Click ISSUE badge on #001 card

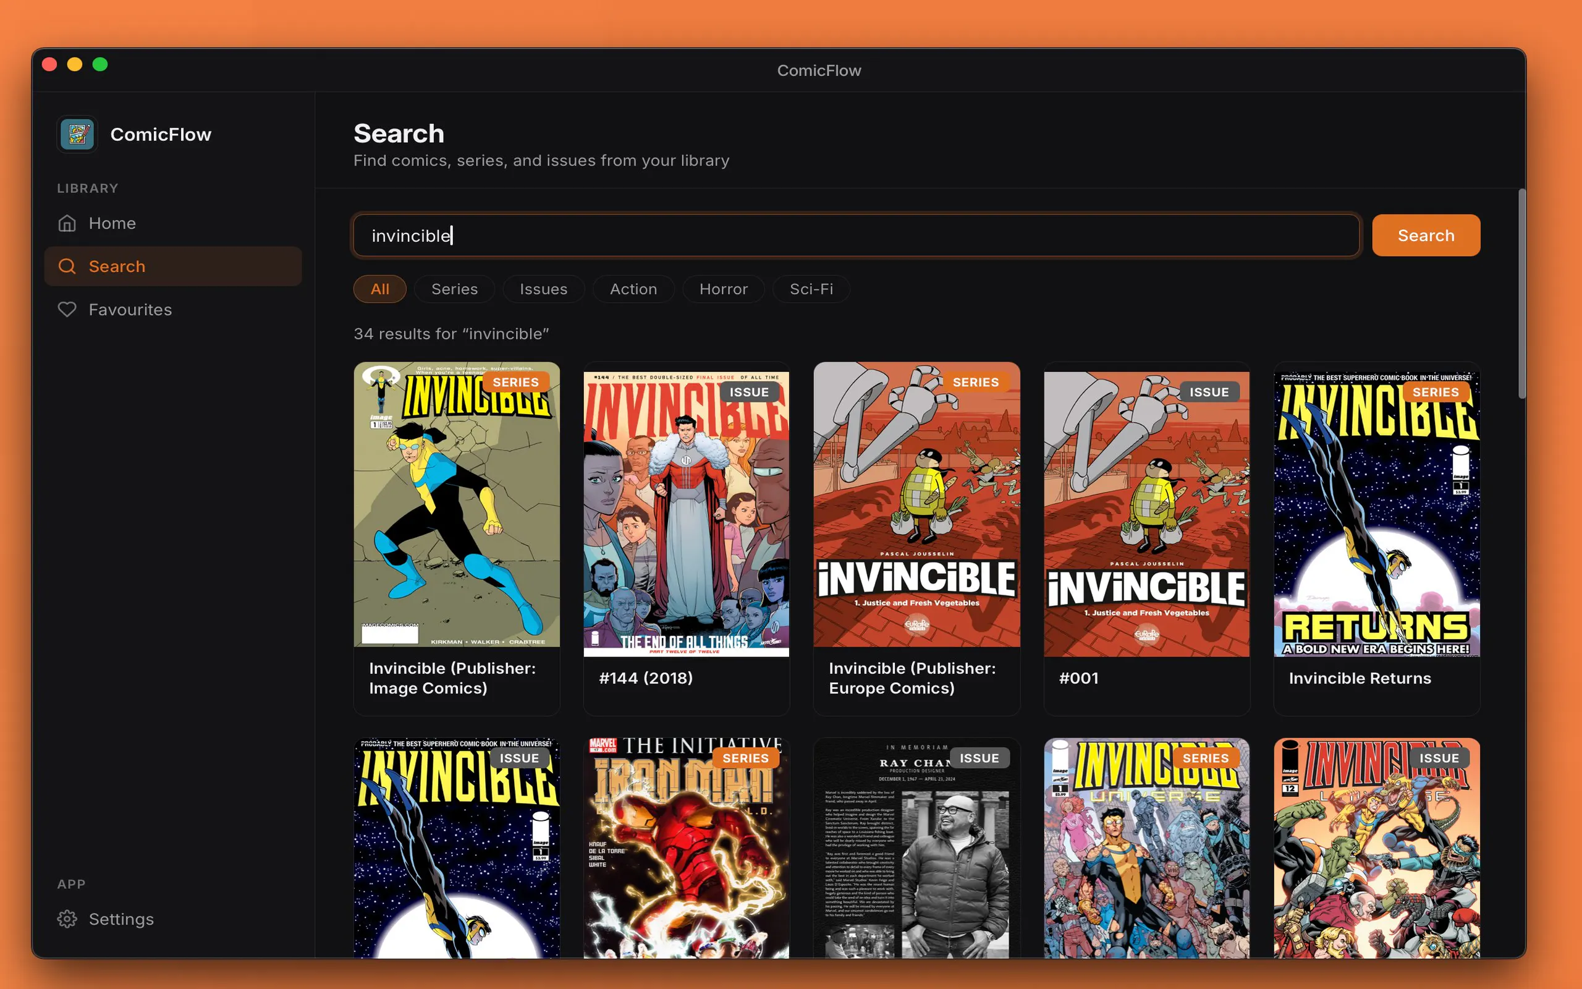[1209, 392]
